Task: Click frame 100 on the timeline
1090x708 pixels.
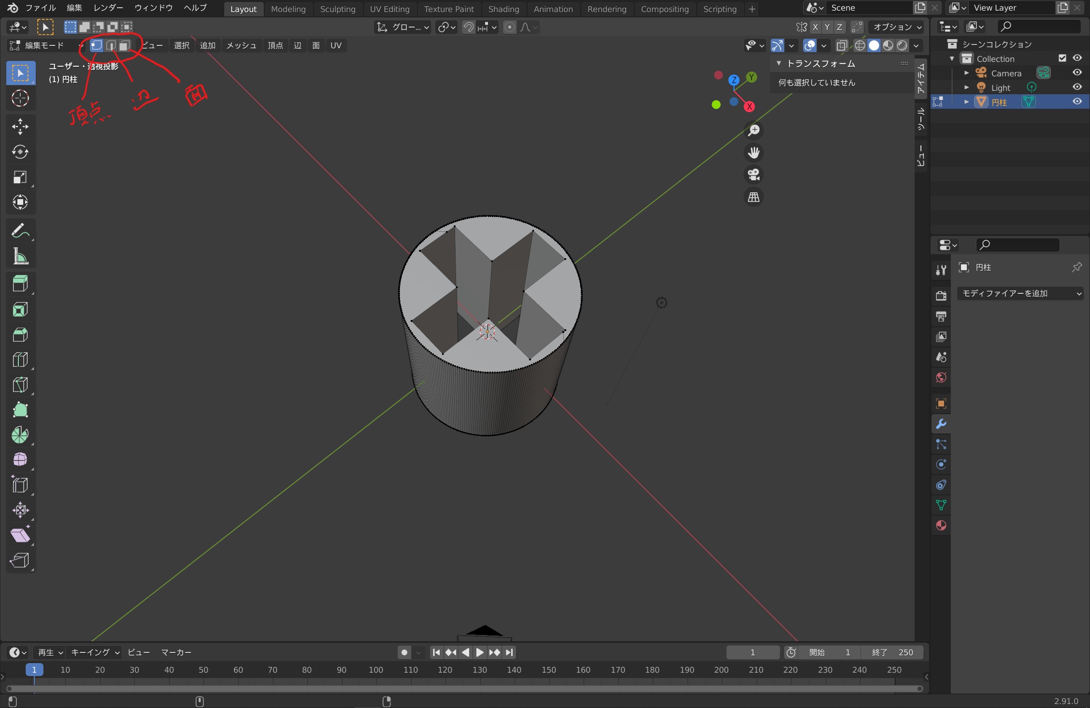Action: point(375,670)
